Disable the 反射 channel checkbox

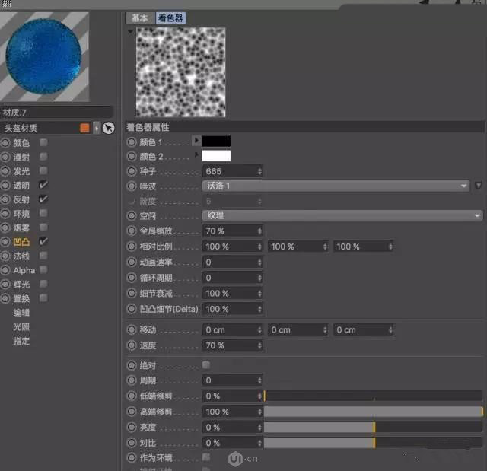click(43, 199)
